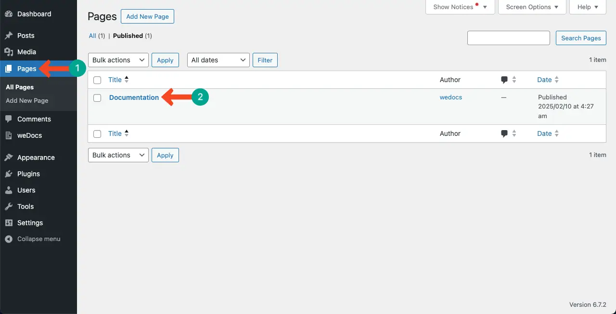Open the All dates filter dropdown
Image resolution: width=616 pixels, height=314 pixels.
pyautogui.click(x=218, y=60)
